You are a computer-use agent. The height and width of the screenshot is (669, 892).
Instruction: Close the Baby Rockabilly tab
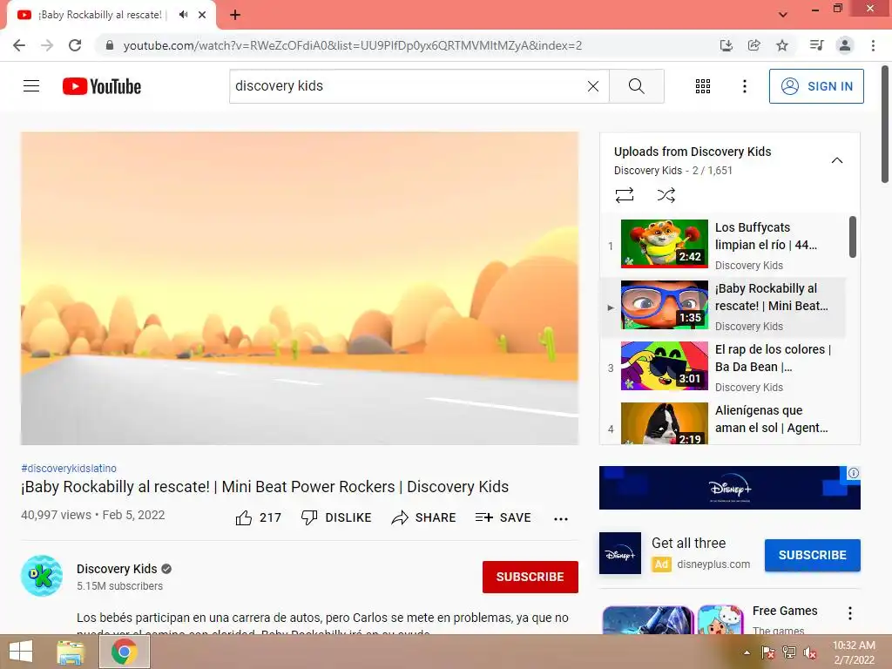click(x=202, y=15)
